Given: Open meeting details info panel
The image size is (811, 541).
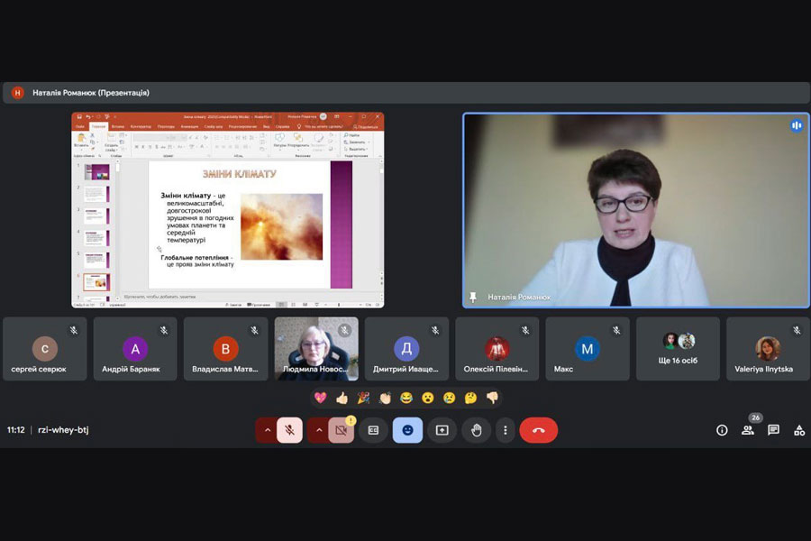Looking at the screenshot, I should coord(722,430).
